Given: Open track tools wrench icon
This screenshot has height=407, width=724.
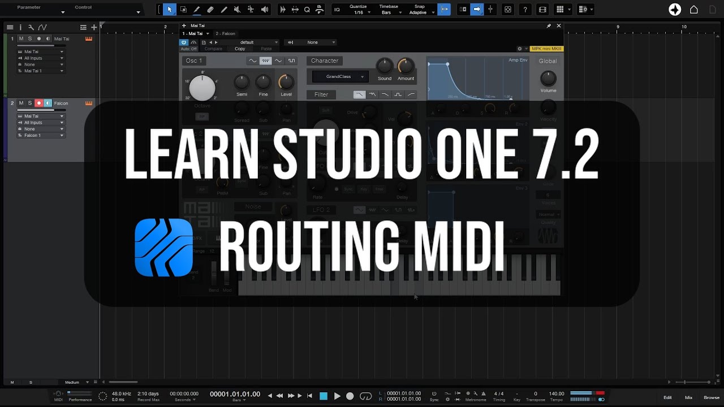Looking at the screenshot, I should (31, 27).
